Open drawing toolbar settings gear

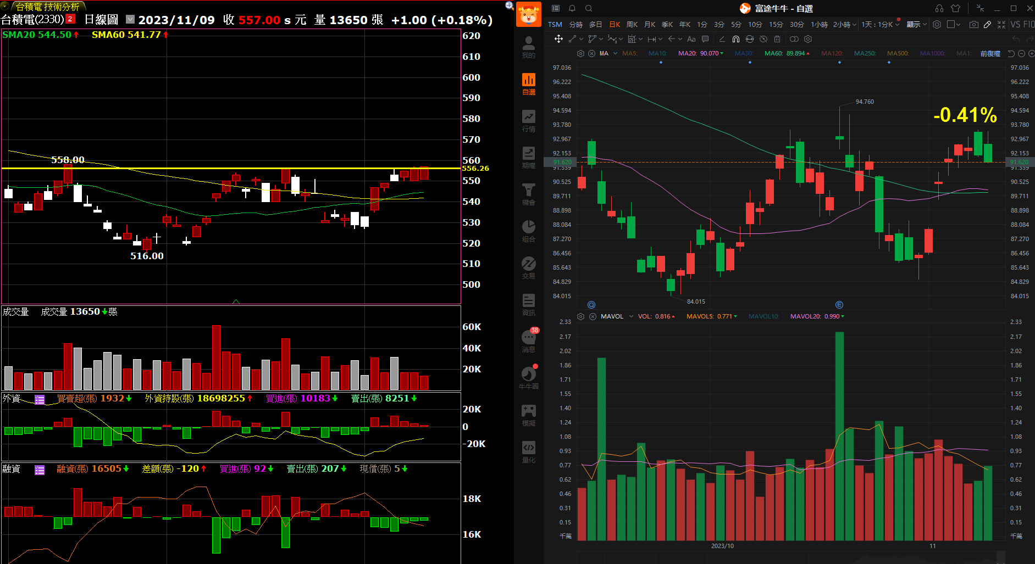pyautogui.click(x=808, y=39)
